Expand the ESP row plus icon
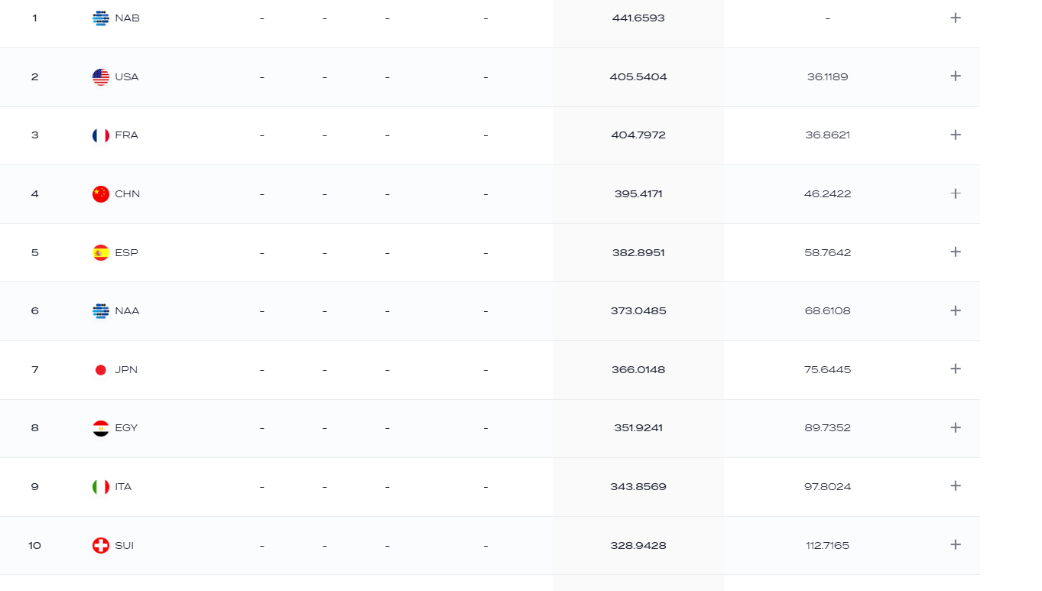 (955, 252)
